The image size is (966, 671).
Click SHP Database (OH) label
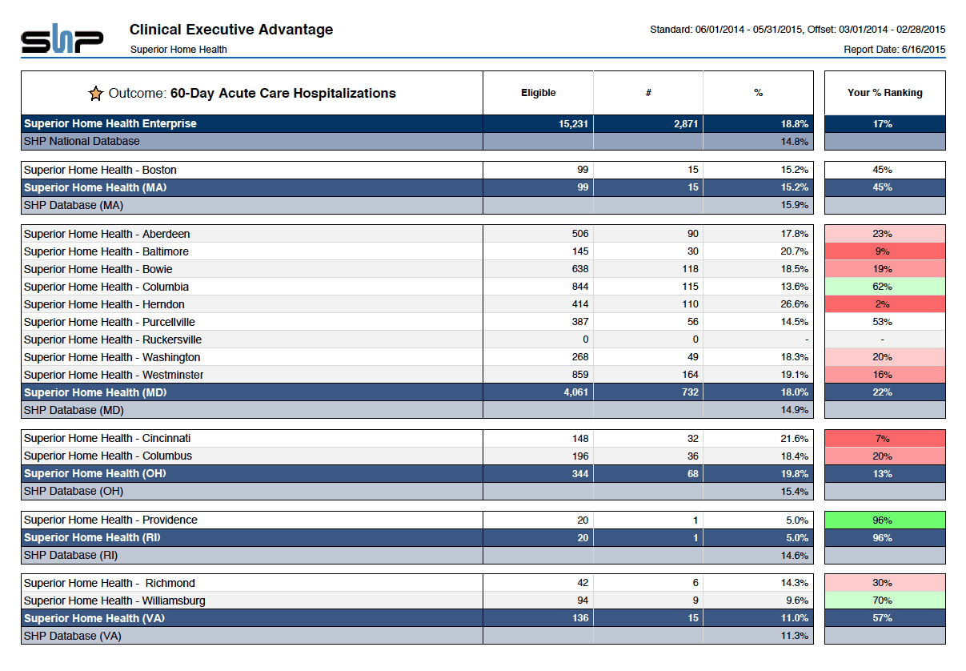click(x=74, y=492)
